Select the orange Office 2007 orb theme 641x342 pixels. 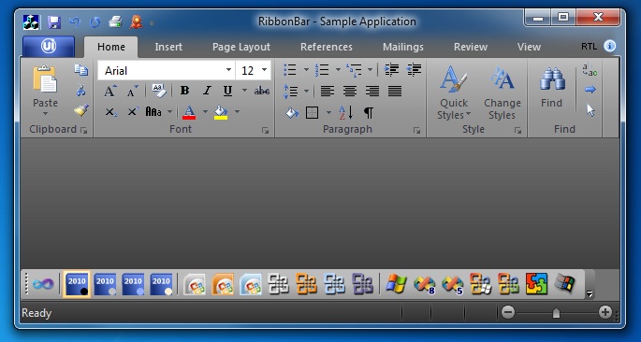(223, 284)
